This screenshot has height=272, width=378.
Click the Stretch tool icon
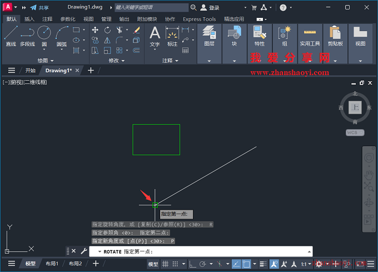point(95,51)
